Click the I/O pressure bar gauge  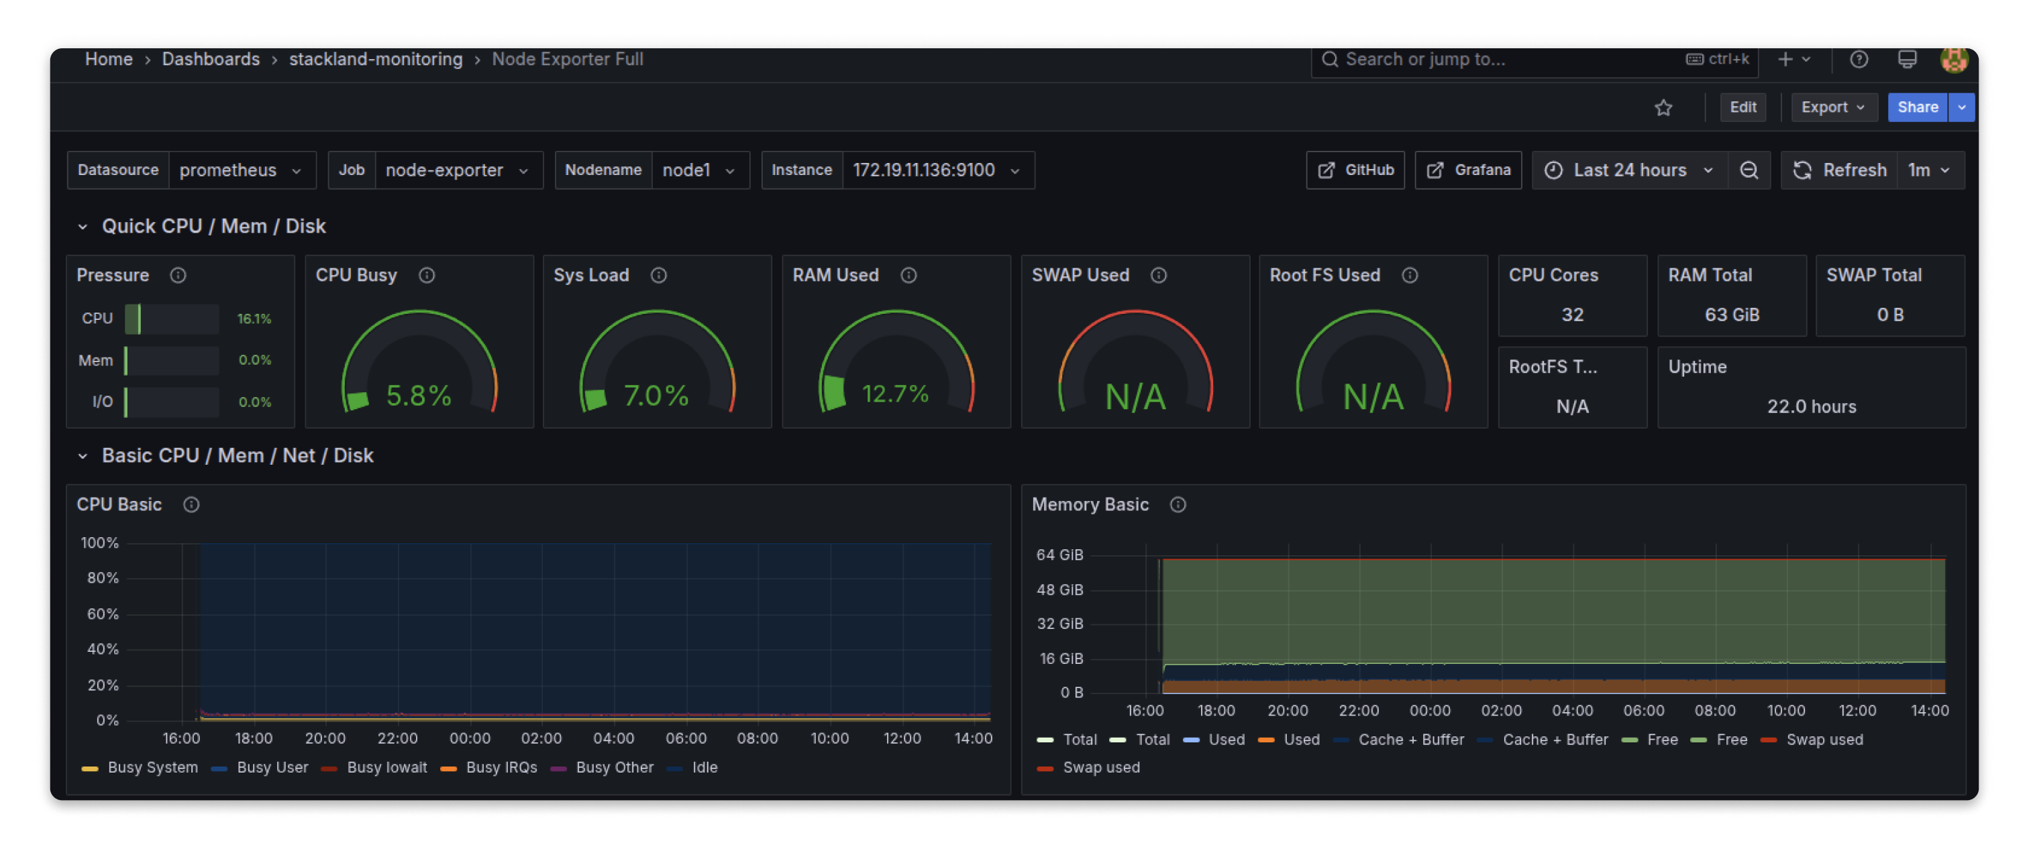(172, 402)
